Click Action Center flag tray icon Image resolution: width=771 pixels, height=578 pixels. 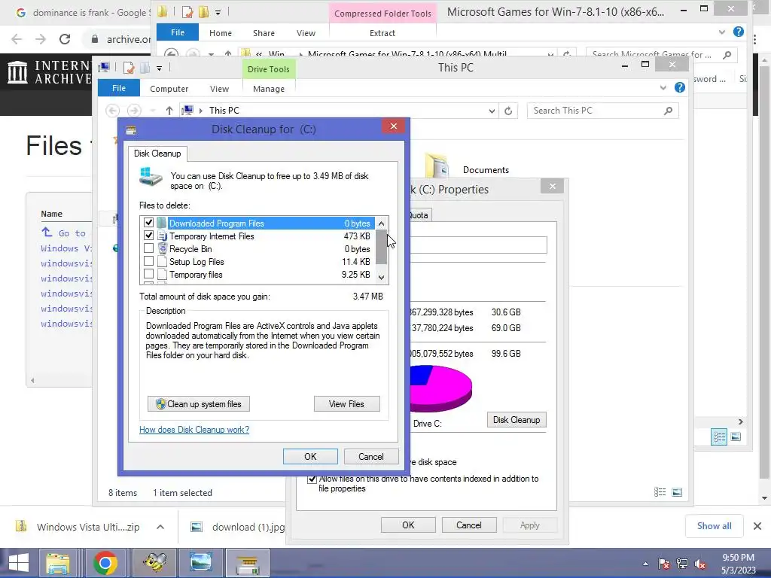(x=664, y=564)
